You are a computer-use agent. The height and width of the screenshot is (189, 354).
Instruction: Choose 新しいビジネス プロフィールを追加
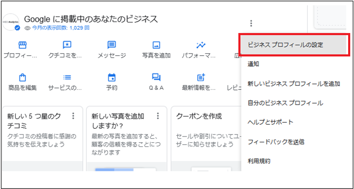[x=294, y=84]
